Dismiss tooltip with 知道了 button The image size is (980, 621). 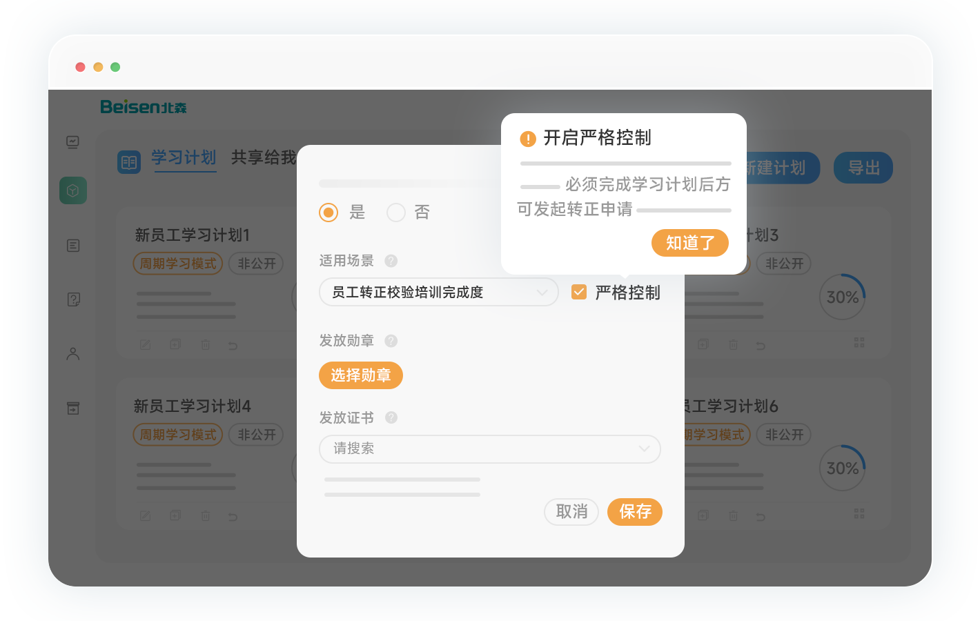click(x=689, y=243)
